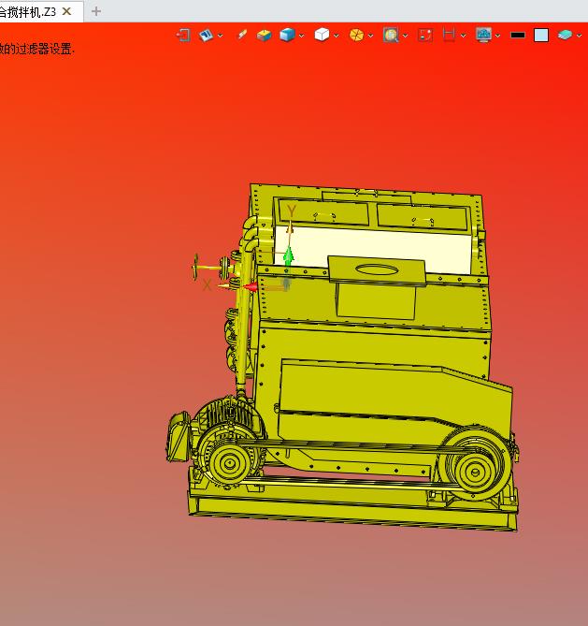Click the exit icon in the view toolbar
The height and width of the screenshot is (626, 588).
183,36
